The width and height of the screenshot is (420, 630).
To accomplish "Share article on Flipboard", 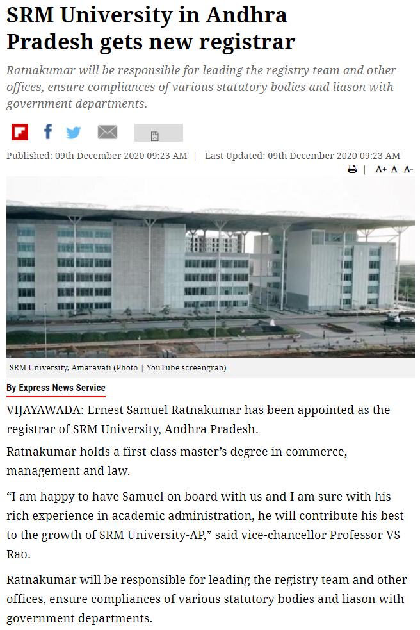I will tap(20, 132).
